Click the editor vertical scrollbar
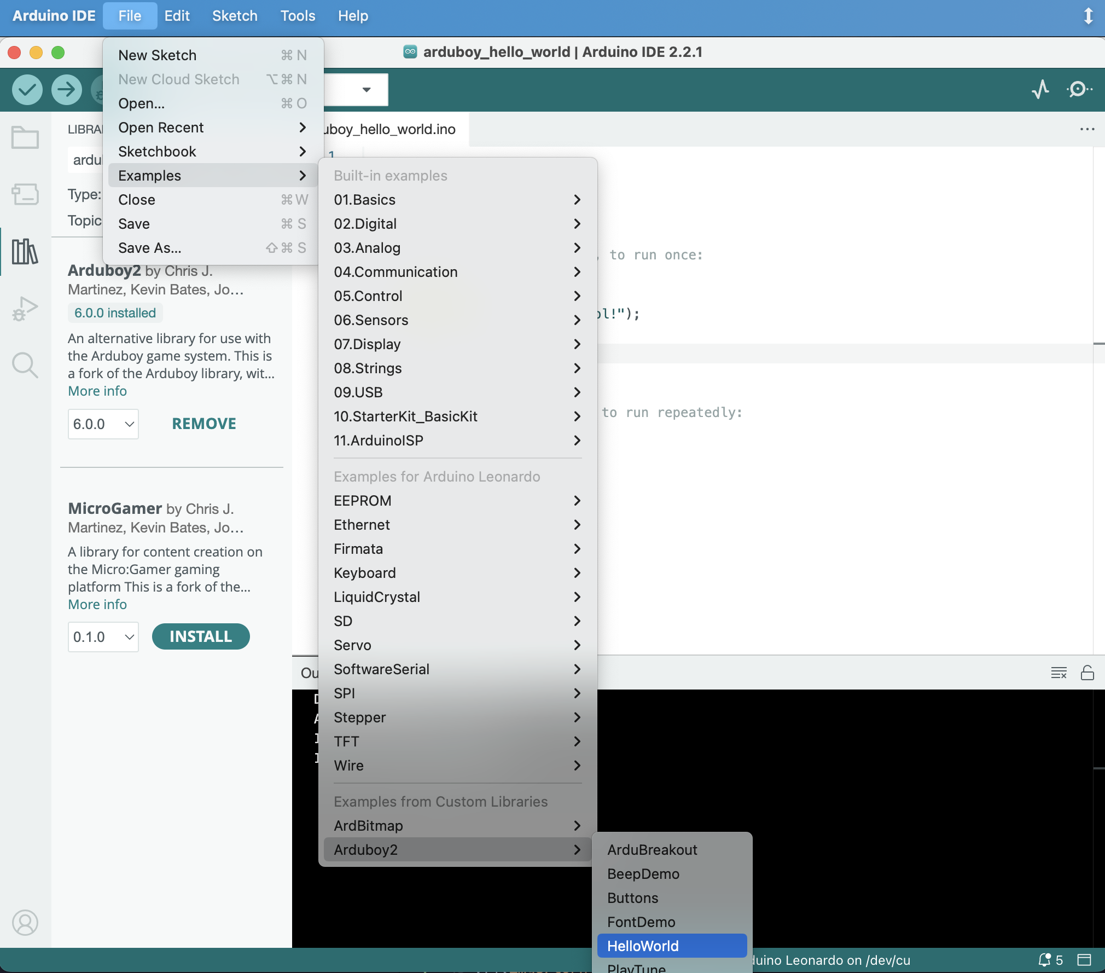This screenshot has height=973, width=1105. 1099,399
